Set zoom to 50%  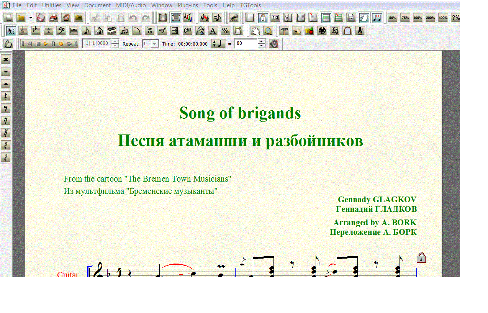pyautogui.click(x=392, y=18)
